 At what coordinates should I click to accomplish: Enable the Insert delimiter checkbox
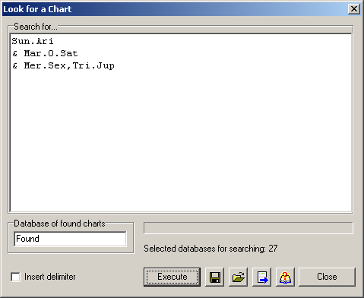pyautogui.click(x=15, y=277)
